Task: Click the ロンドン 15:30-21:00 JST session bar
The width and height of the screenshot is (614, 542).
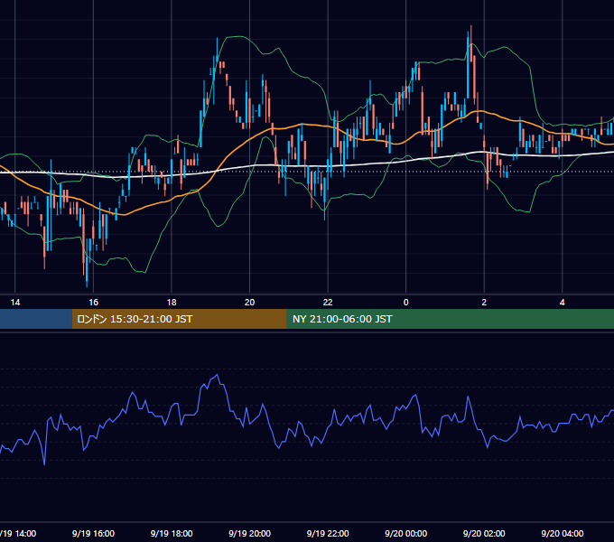Action: click(180, 319)
